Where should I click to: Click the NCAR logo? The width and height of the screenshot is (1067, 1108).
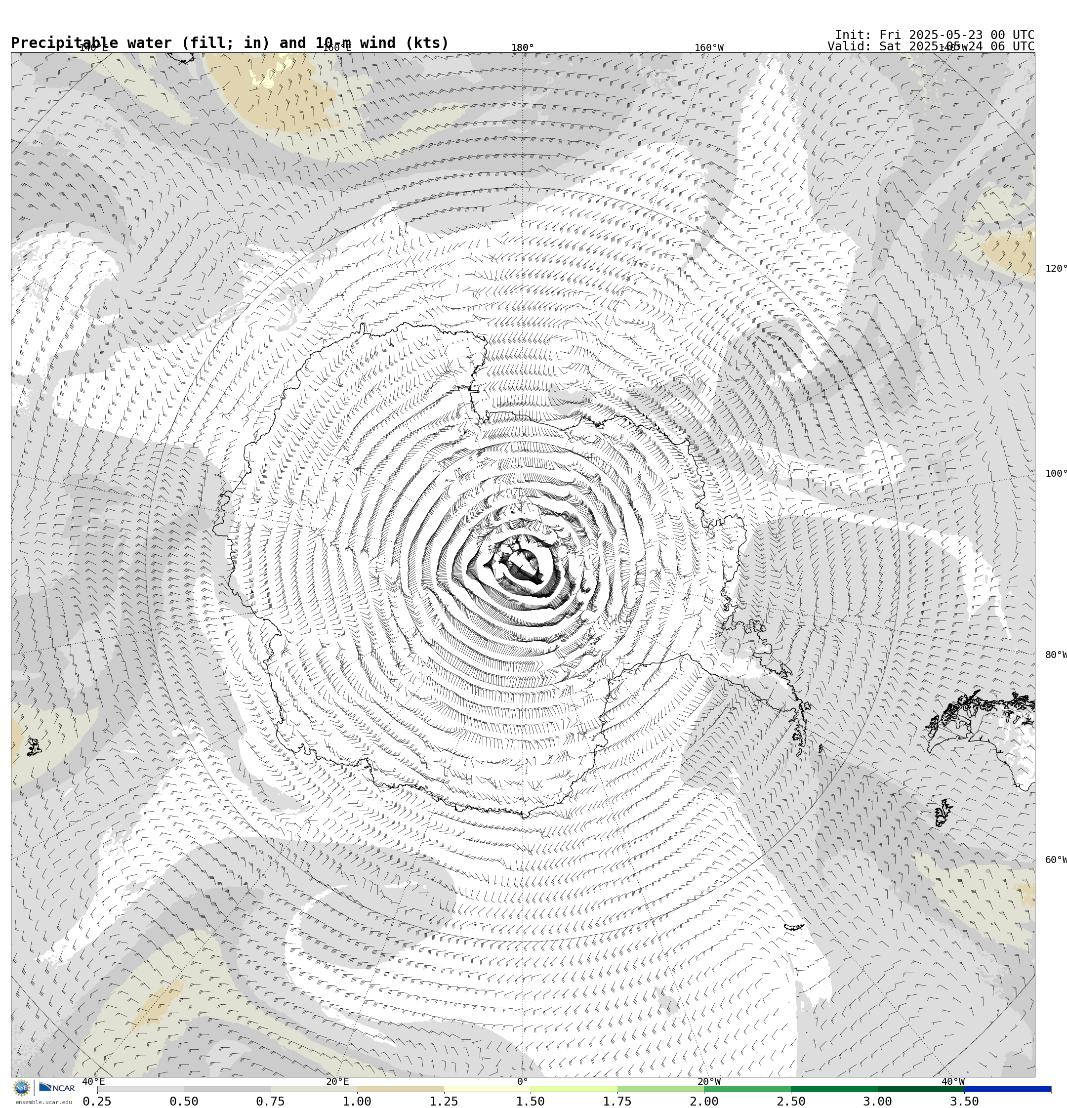56,1088
